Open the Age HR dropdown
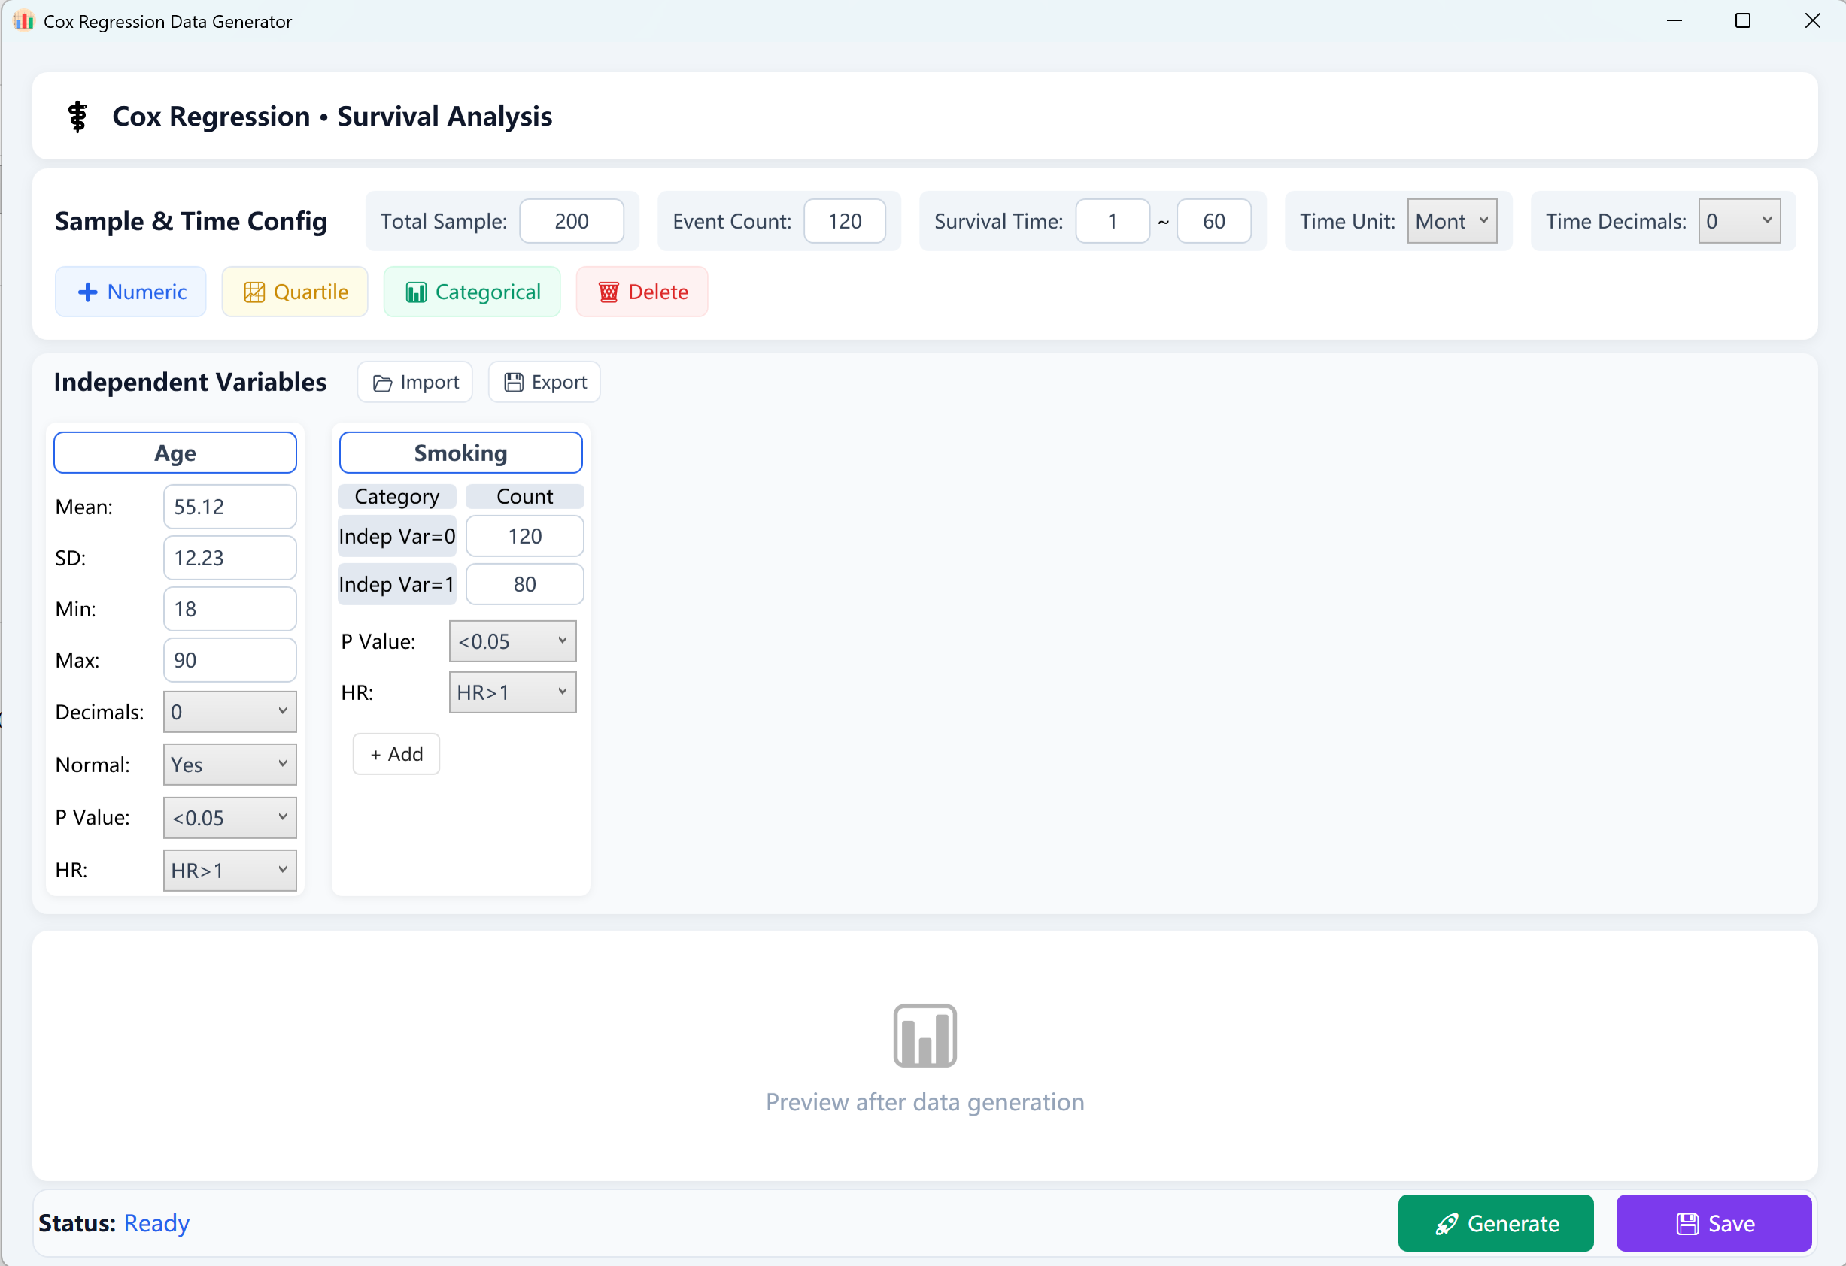Screen dimensions: 1846x1266 pos(229,870)
